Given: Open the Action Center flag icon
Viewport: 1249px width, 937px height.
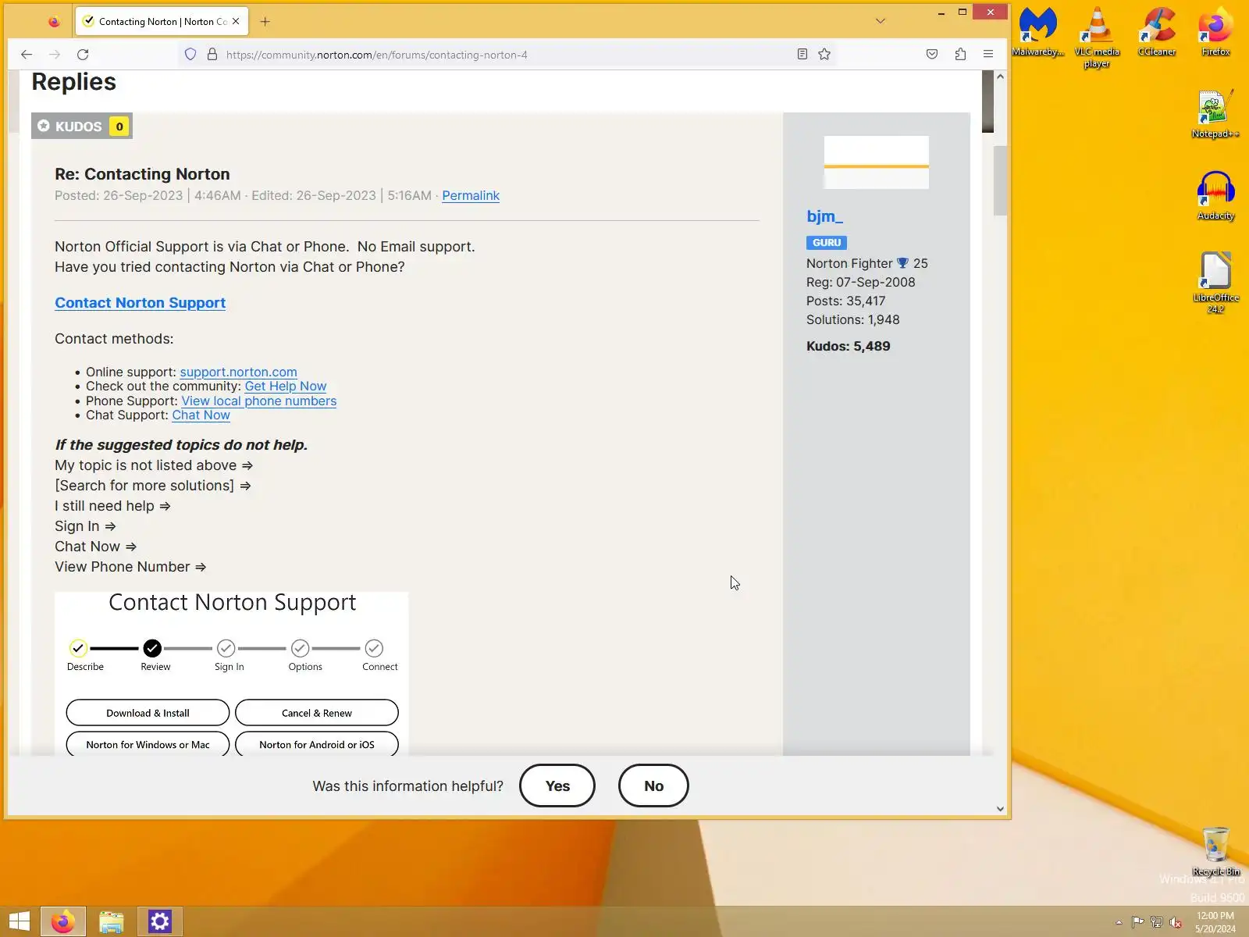Looking at the screenshot, I should (x=1137, y=922).
